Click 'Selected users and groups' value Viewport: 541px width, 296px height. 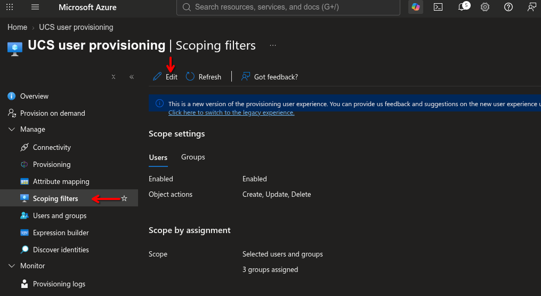click(282, 254)
